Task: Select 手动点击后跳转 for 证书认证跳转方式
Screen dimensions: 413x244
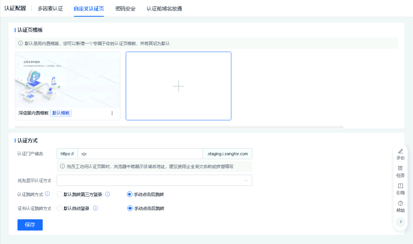Action: coord(130,208)
